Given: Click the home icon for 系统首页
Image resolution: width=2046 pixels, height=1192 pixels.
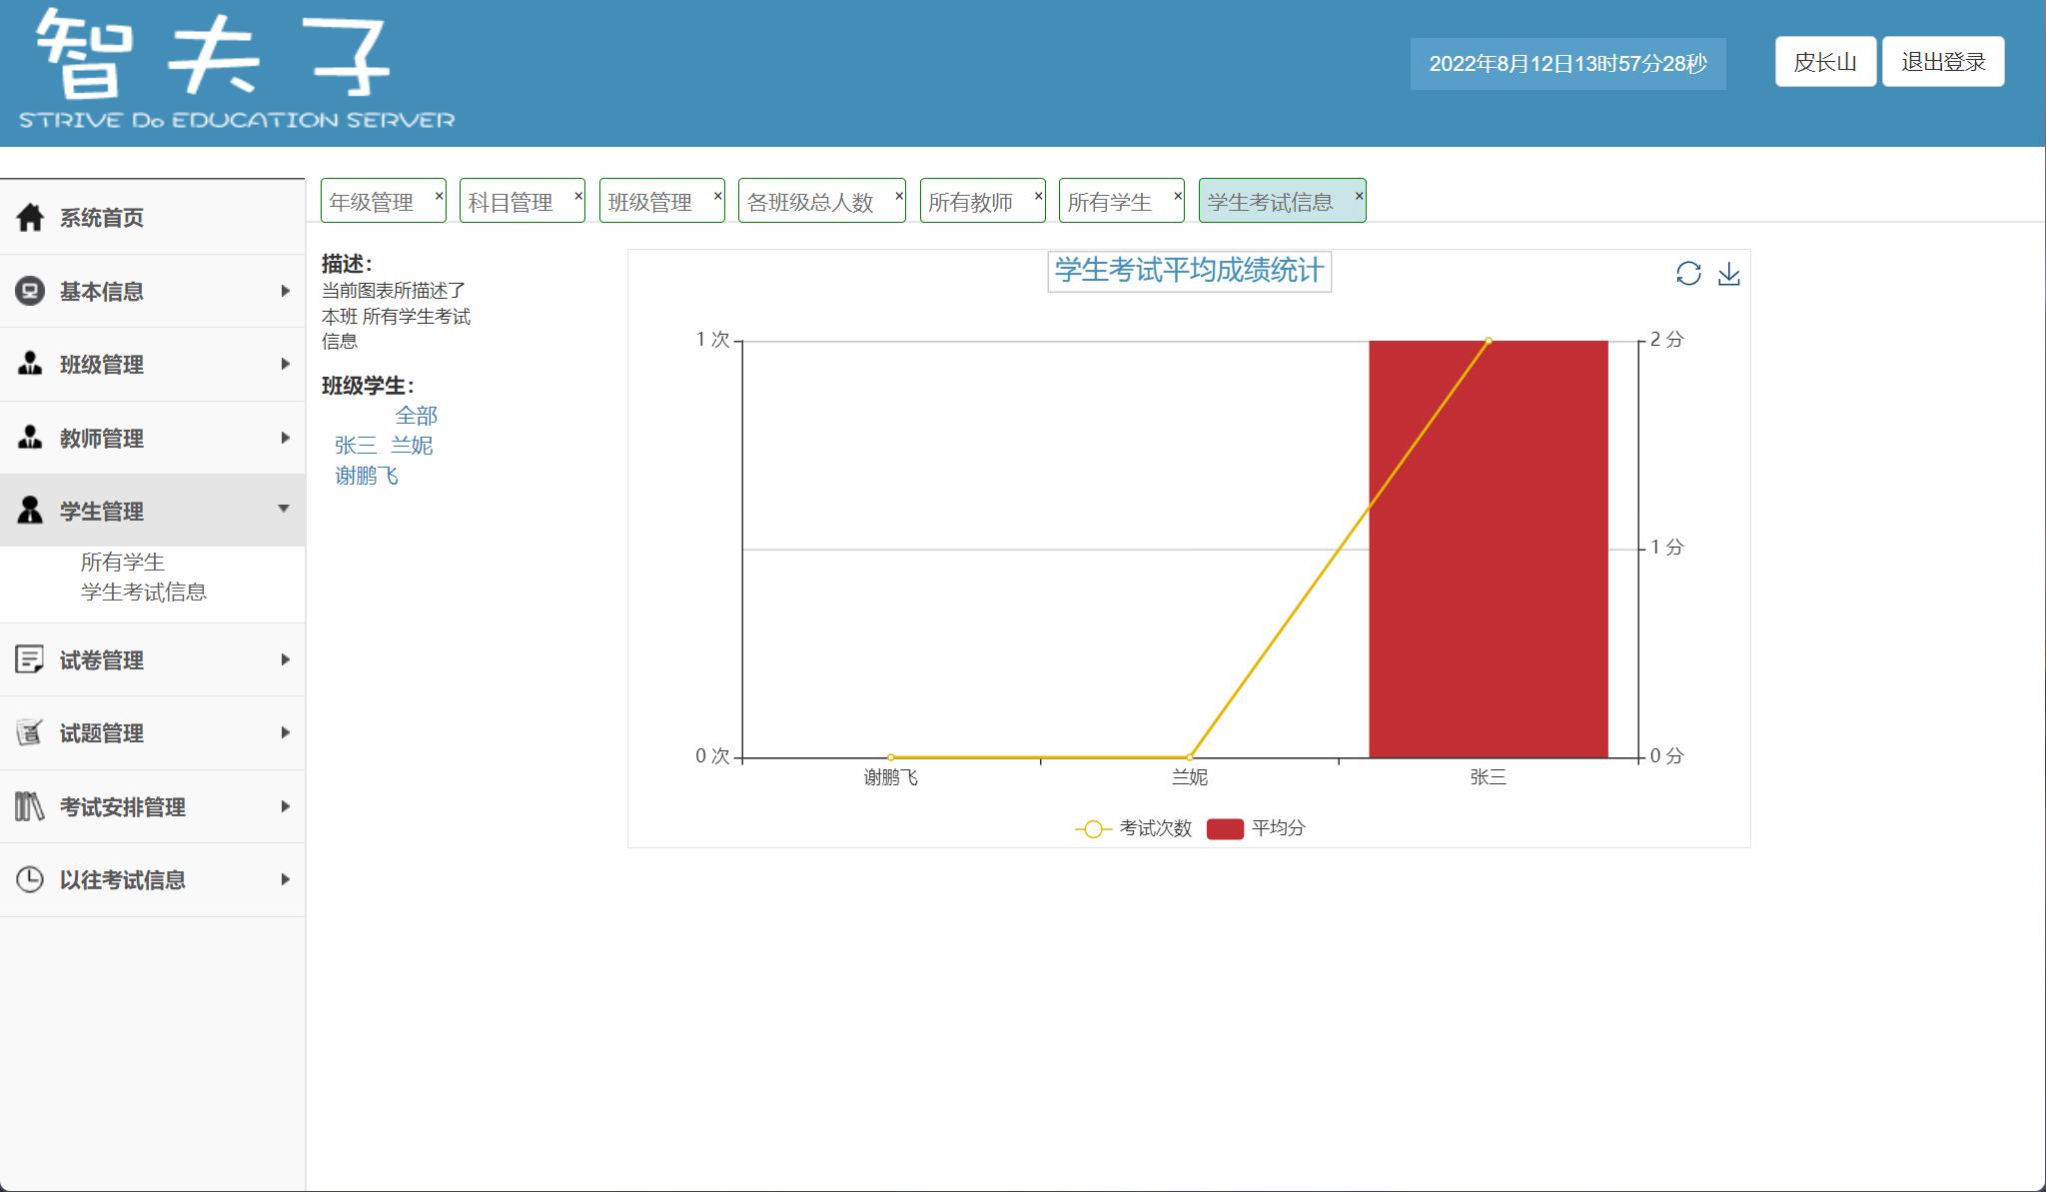Looking at the screenshot, I should point(30,217).
